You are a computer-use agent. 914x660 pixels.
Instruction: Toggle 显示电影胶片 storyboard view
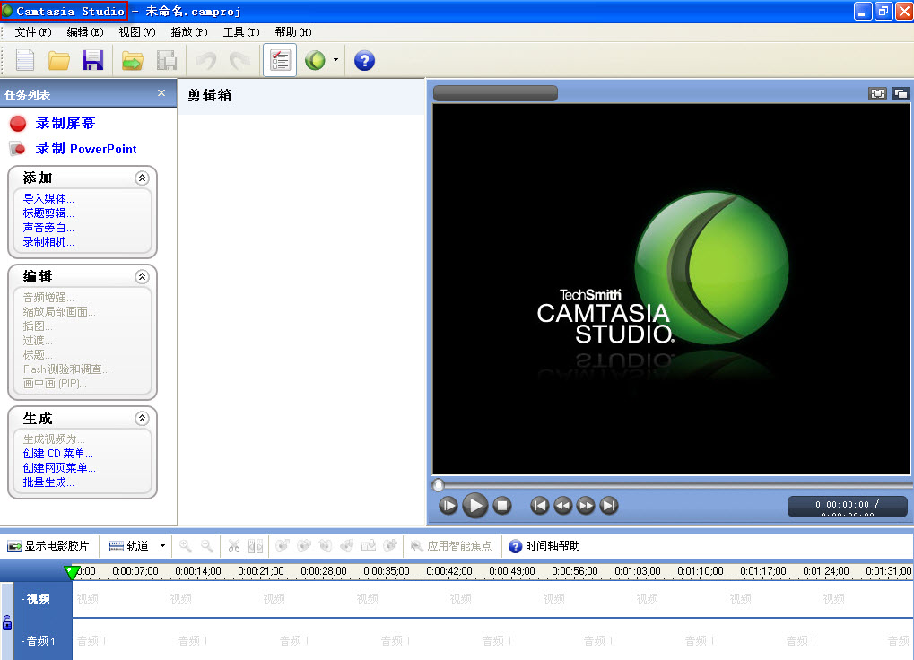click(x=48, y=546)
